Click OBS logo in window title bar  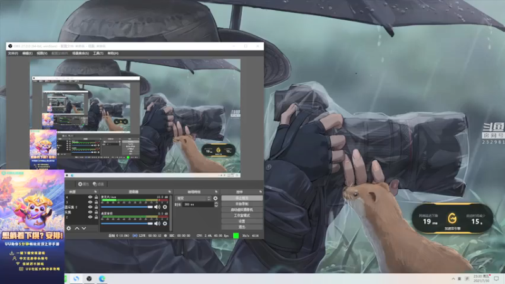point(10,46)
